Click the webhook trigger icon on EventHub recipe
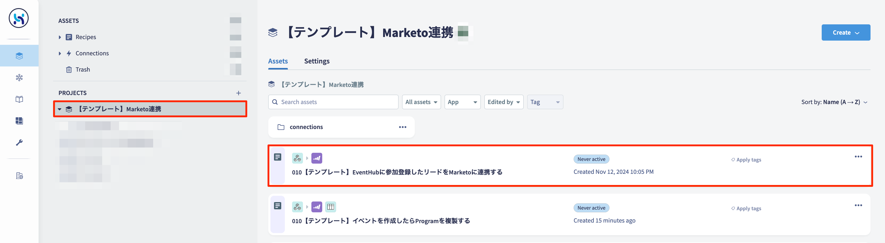 click(298, 158)
